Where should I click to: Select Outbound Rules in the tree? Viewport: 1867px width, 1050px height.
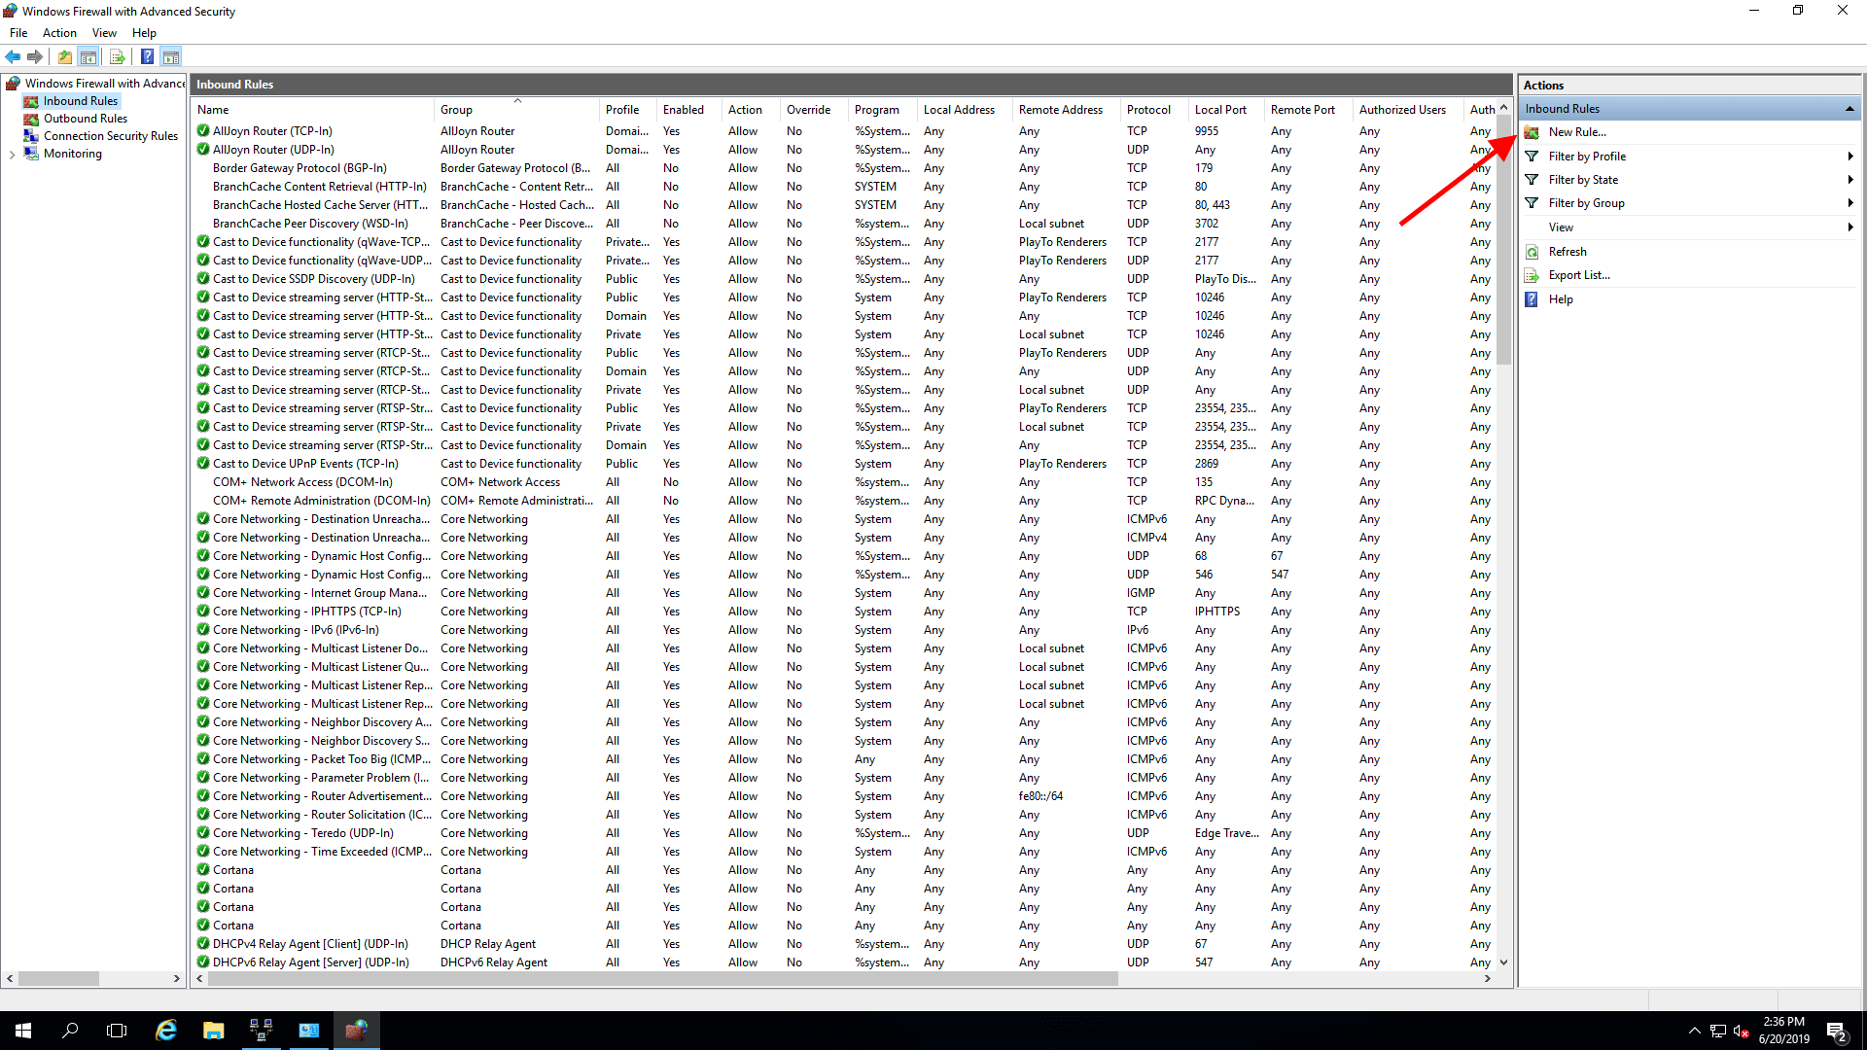(86, 119)
